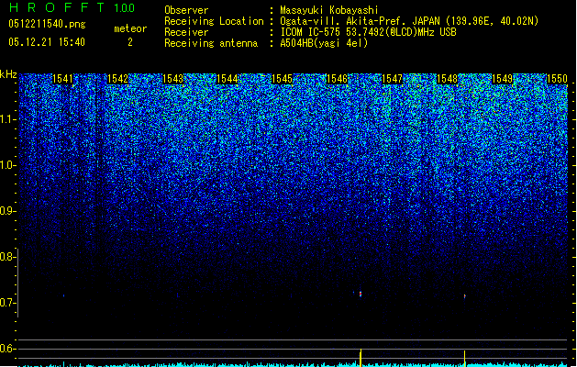Click the 0.8 frequency axis label
Image resolution: width=577 pixels, height=367 pixels.
pos(7,257)
